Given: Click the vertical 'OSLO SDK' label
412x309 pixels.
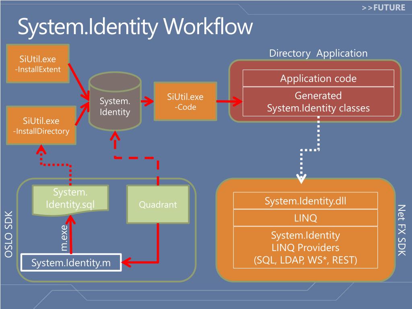Looking at the screenshot, I should click(8, 235).
